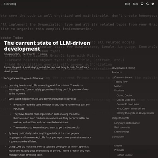Click 'They need you to know what you want' bullet
This screenshot has width=158, height=158.
pos(47,128)
